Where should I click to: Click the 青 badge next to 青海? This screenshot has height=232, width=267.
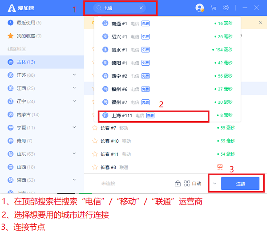[x=11, y=141]
